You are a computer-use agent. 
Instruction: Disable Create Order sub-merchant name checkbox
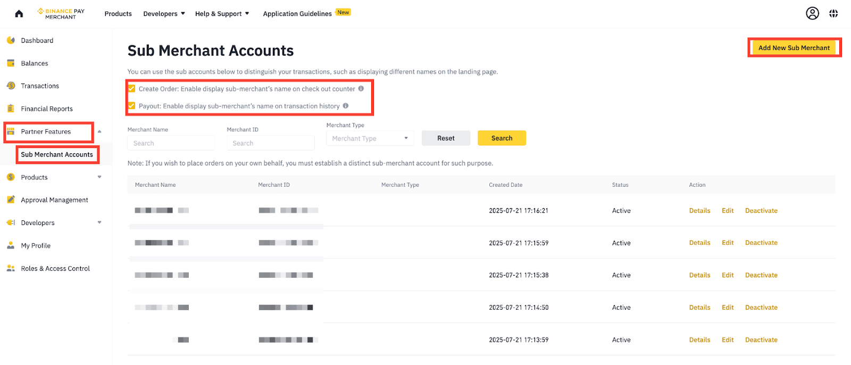[132, 89]
